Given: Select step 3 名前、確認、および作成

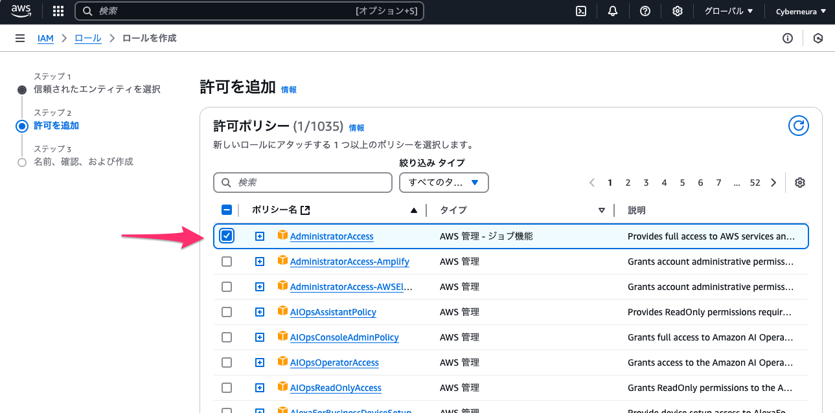Looking at the screenshot, I should (84, 162).
